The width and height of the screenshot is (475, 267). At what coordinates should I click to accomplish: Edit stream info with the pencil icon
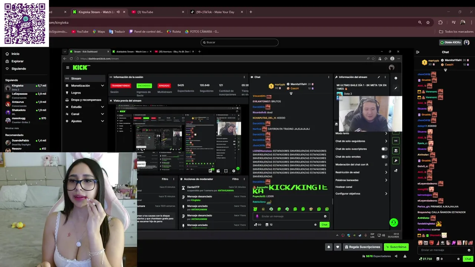tap(379, 77)
